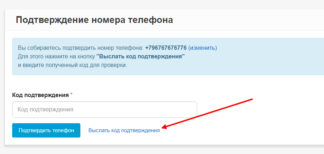
Task: Focus the "Код подтверждения" input field
Action: pos(105,110)
